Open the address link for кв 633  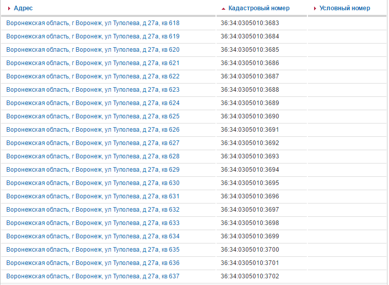point(93,223)
